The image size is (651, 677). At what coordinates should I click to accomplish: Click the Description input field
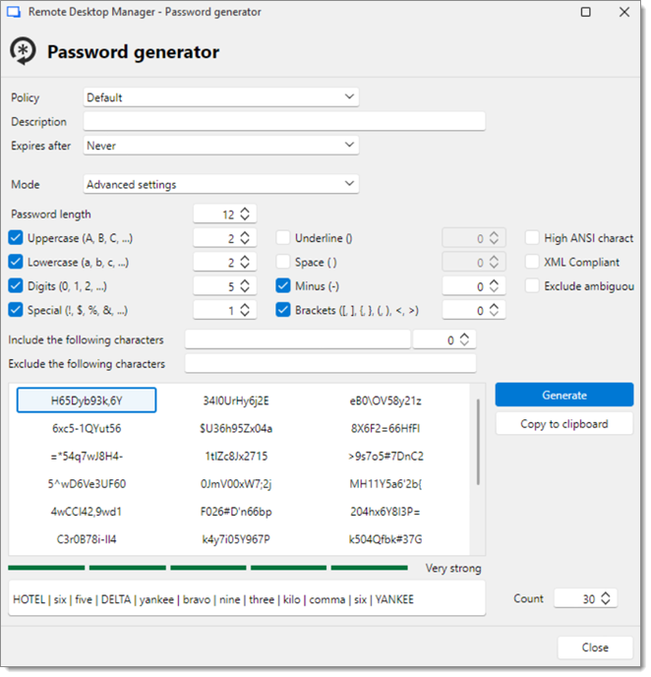tap(285, 122)
